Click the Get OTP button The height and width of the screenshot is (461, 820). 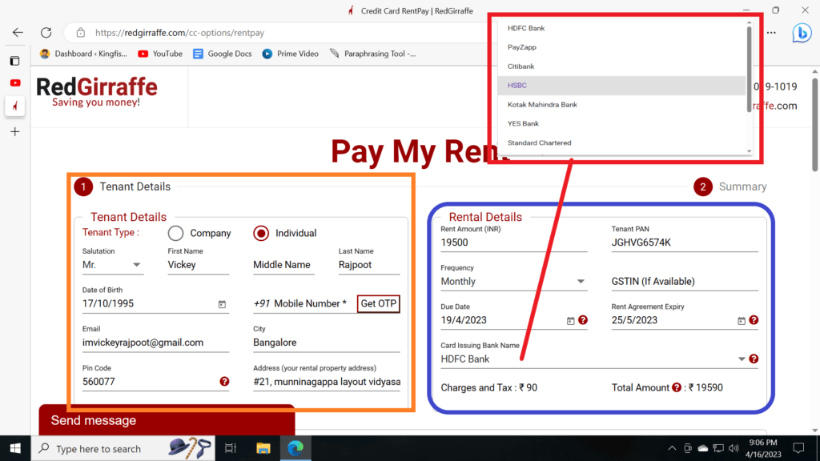[x=379, y=303]
